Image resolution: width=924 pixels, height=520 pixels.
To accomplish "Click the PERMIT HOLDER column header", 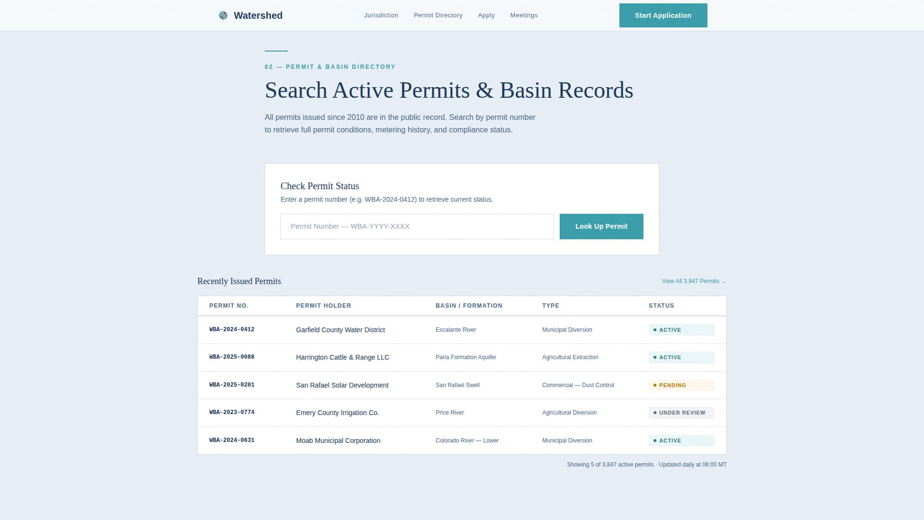I will [323, 306].
